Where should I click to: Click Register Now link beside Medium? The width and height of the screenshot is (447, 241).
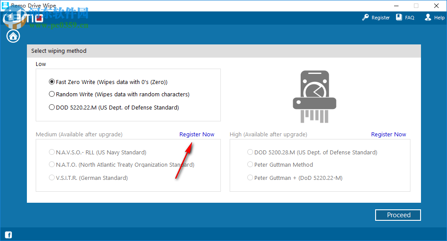(x=197, y=134)
